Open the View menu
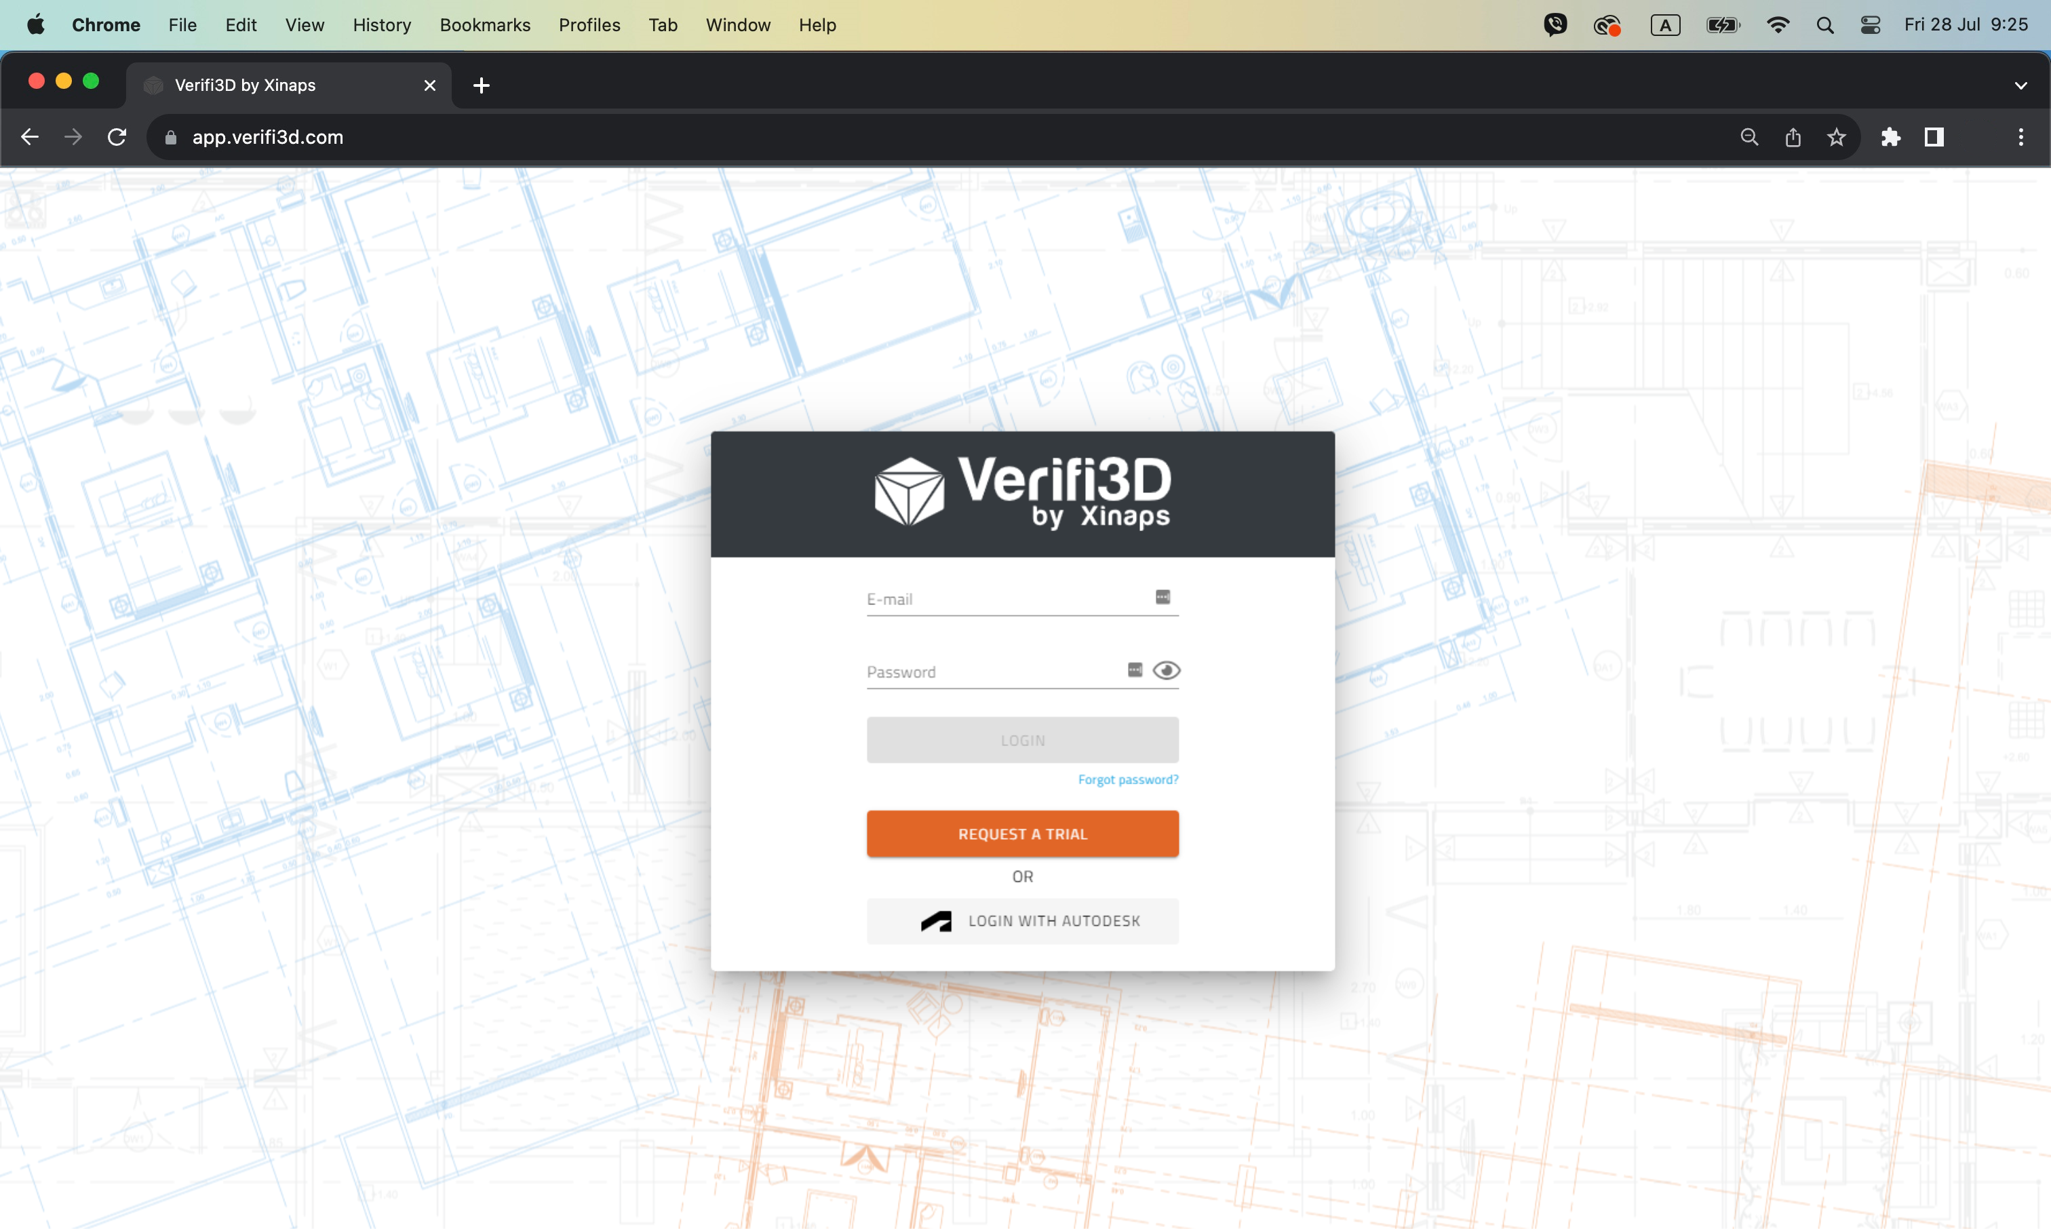Screen dimensions: 2051x1229 pyautogui.click(x=305, y=25)
